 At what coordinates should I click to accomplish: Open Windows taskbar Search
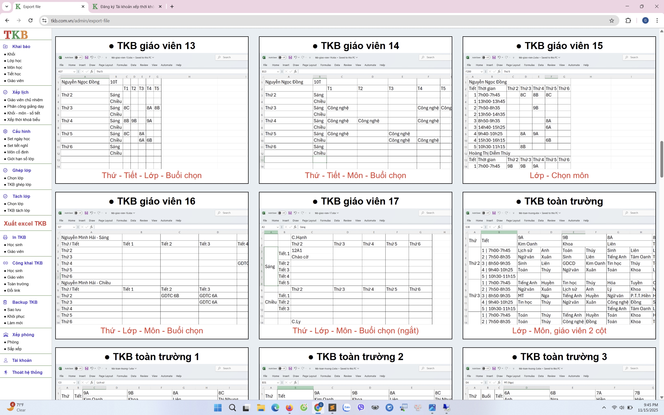click(232, 408)
